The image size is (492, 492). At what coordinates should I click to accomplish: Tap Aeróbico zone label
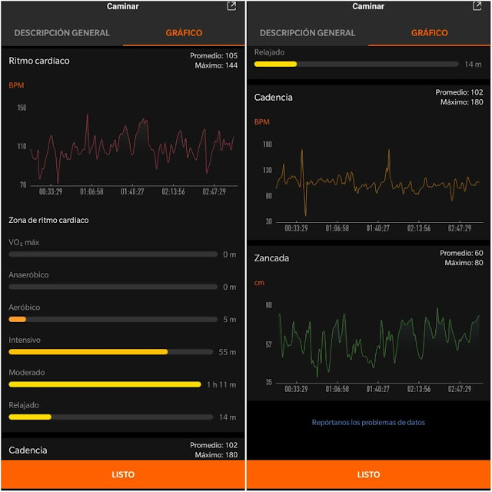point(24,307)
